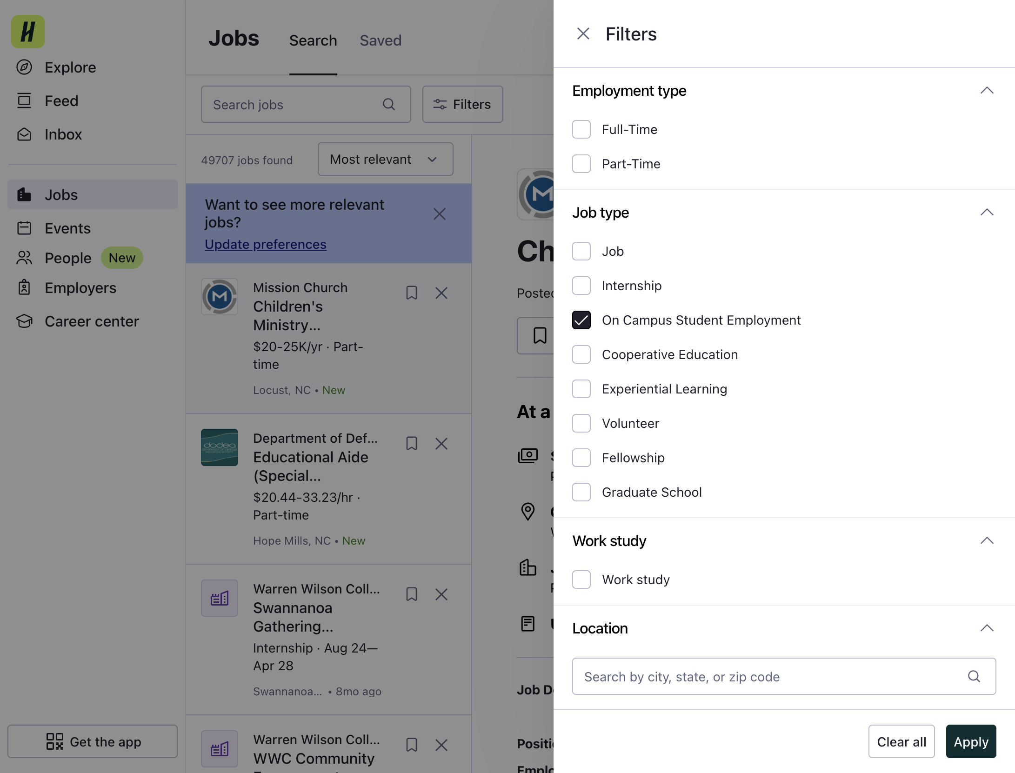Hide the Mission Church job listing
1015x773 pixels.
441,293
